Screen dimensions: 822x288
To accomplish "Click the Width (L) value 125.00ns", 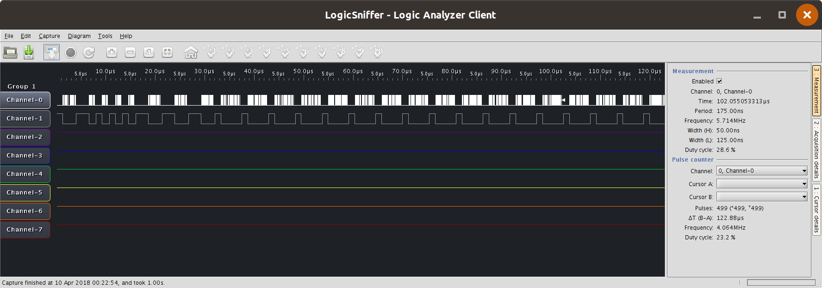I will pos(730,140).
